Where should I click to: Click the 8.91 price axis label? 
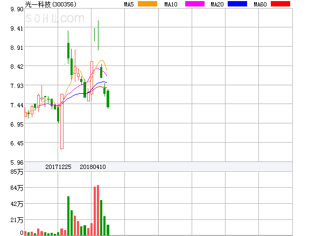tap(17, 48)
